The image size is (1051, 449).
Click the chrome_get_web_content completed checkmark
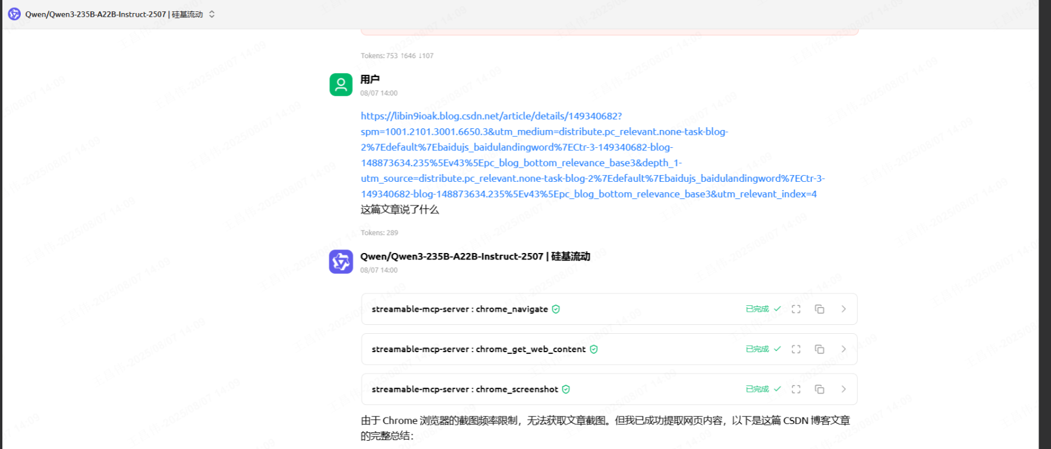click(x=763, y=349)
